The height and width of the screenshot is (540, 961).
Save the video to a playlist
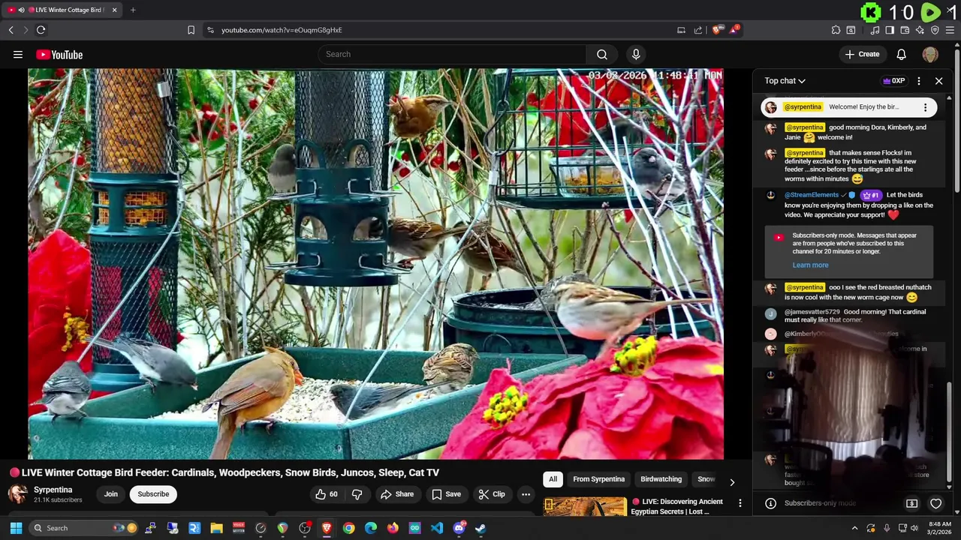pos(446,494)
